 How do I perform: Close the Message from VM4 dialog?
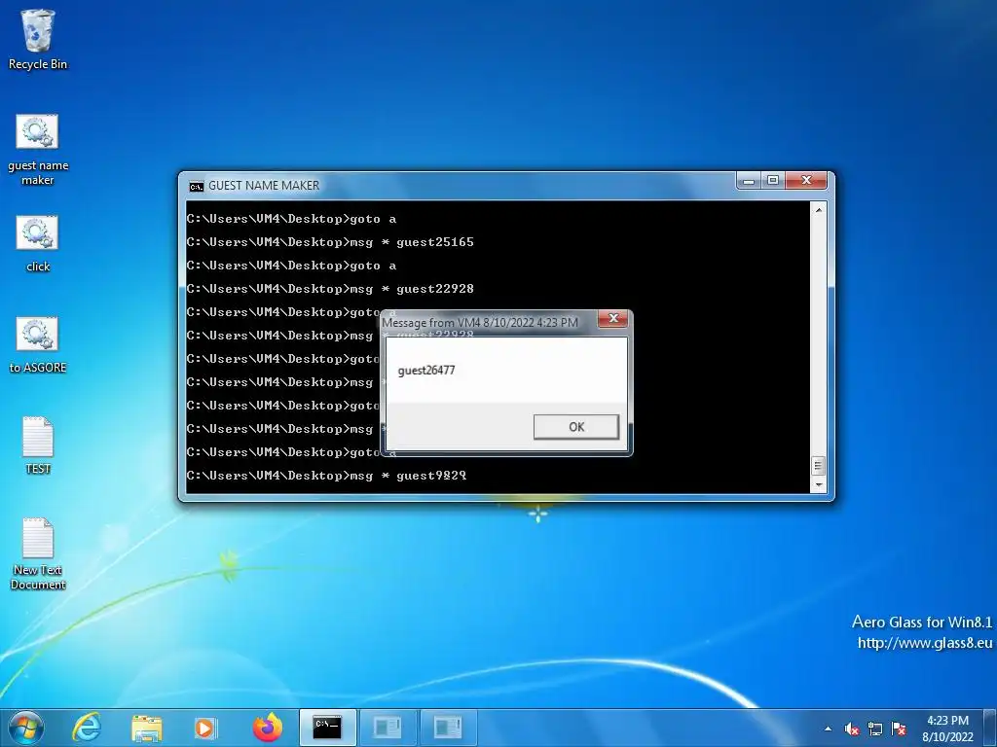(x=613, y=319)
